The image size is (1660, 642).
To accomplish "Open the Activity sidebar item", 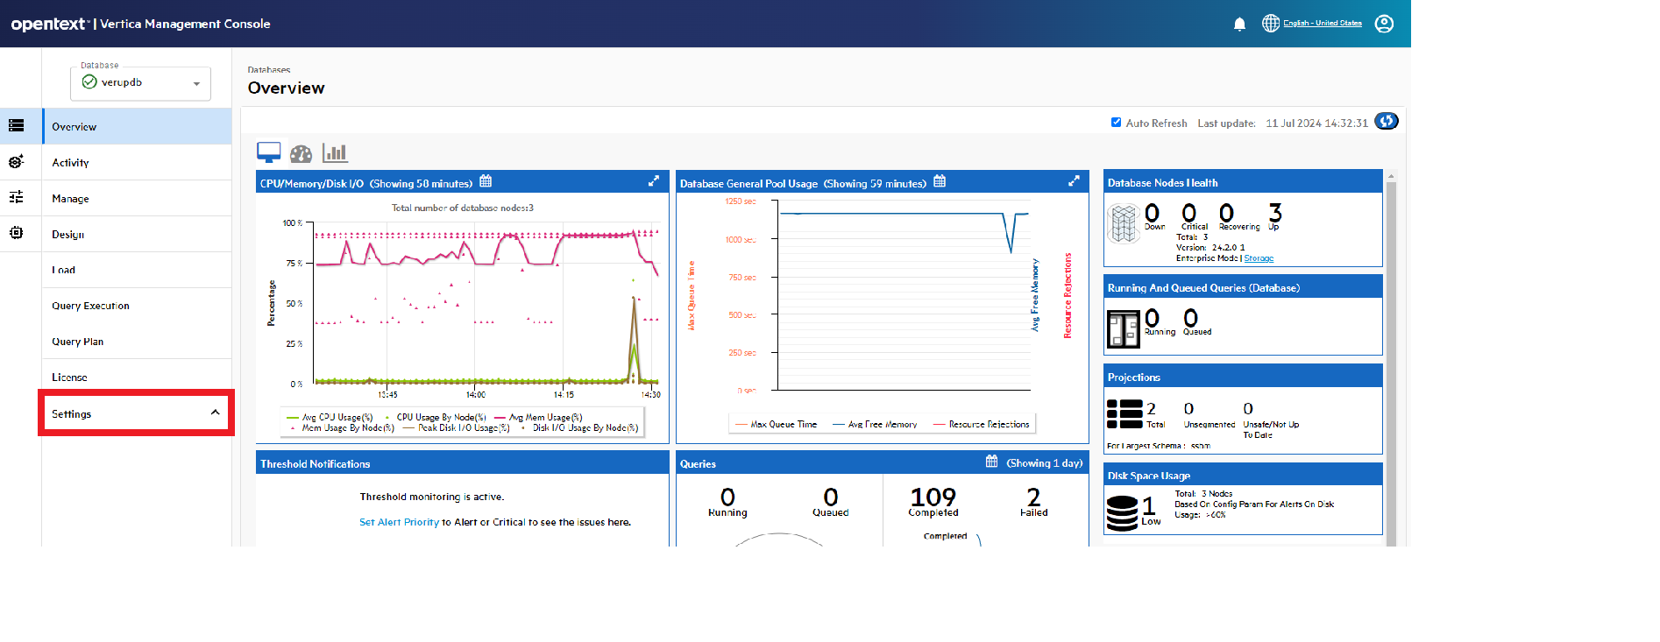I will 137,163.
